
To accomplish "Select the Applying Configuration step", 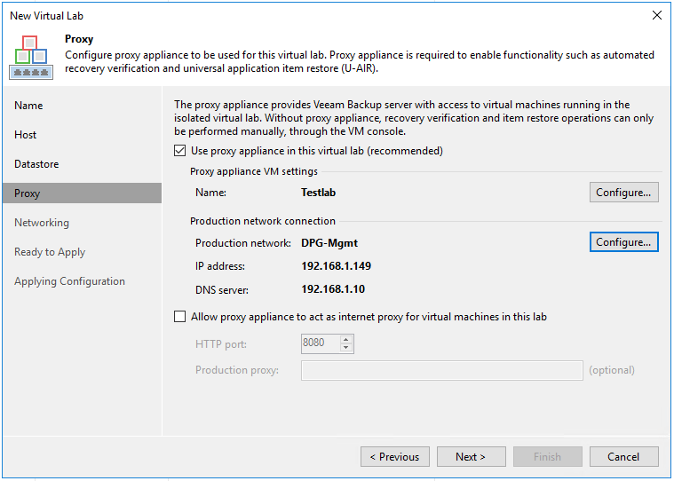I will (x=69, y=281).
